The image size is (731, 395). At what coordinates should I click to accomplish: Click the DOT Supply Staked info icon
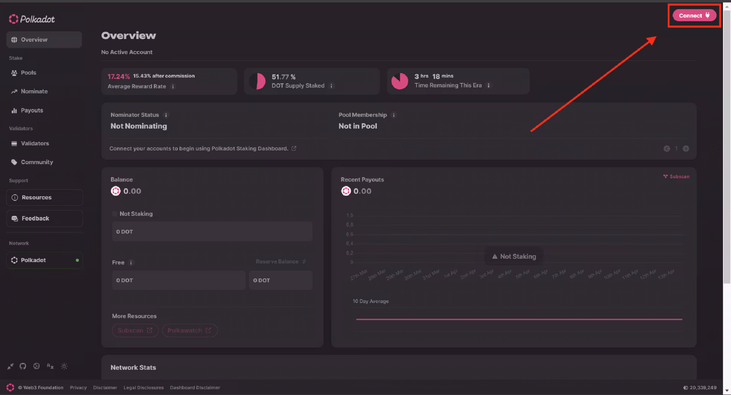pyautogui.click(x=331, y=86)
